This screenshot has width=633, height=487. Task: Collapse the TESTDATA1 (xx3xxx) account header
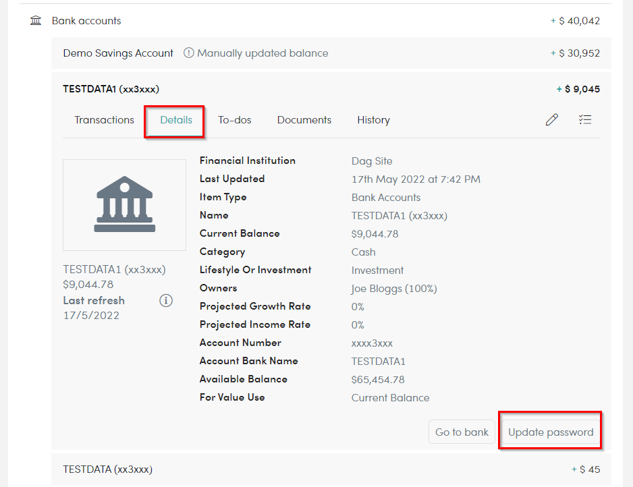point(331,89)
